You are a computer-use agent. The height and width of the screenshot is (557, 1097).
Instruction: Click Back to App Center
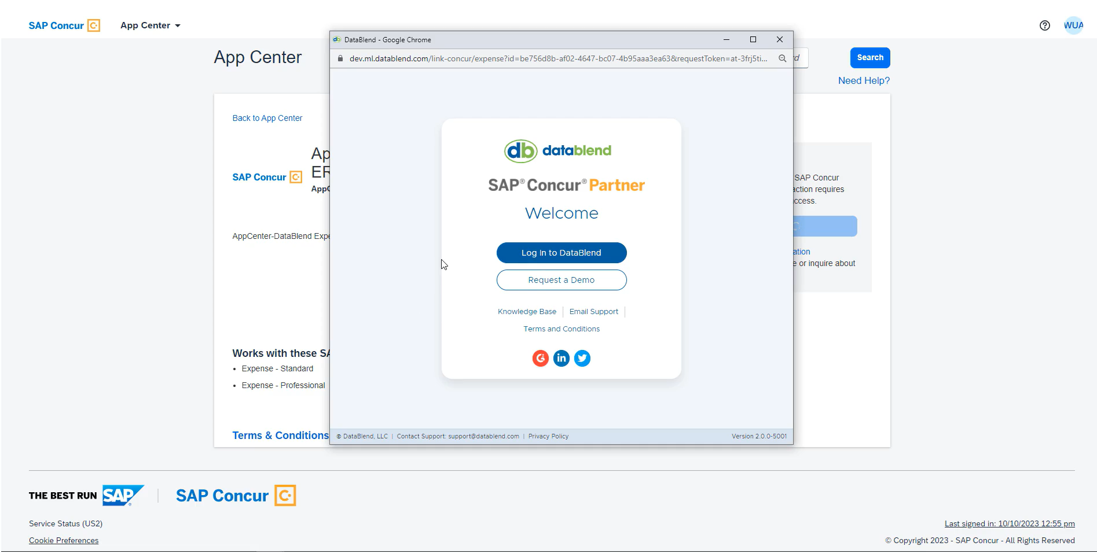pyautogui.click(x=267, y=118)
